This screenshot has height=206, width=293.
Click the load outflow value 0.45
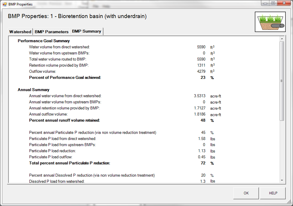coord(202,157)
